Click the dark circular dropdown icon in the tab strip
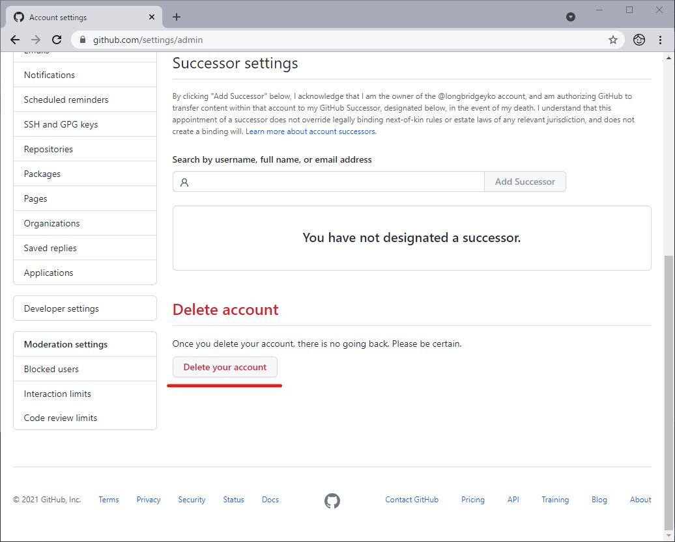Image resolution: width=675 pixels, height=542 pixels. tap(570, 17)
